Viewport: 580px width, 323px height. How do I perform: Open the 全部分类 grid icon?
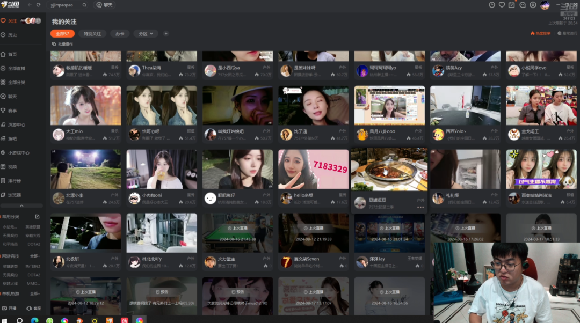tap(3, 83)
